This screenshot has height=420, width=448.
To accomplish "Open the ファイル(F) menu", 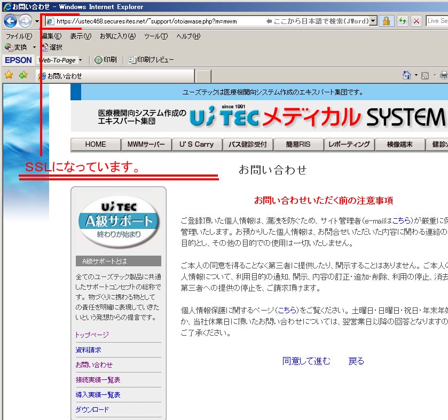I will point(19,36).
